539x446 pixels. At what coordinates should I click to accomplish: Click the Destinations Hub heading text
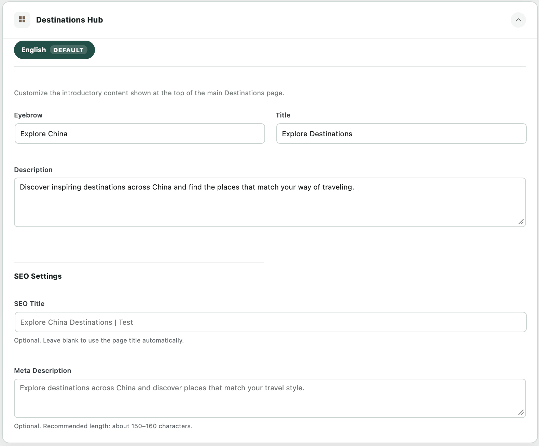pyautogui.click(x=69, y=20)
